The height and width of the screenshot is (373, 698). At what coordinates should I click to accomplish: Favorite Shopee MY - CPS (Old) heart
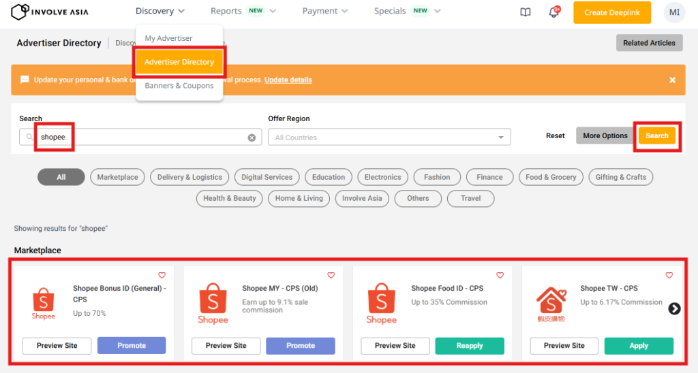click(x=331, y=276)
